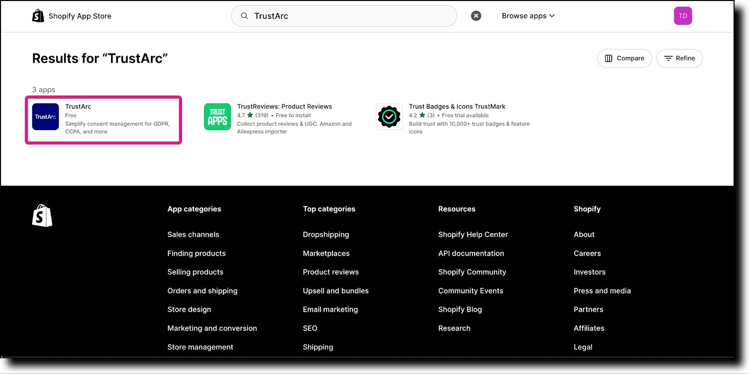Open Dropshipping top category
Image resolution: width=750 pixels, height=374 pixels.
326,235
